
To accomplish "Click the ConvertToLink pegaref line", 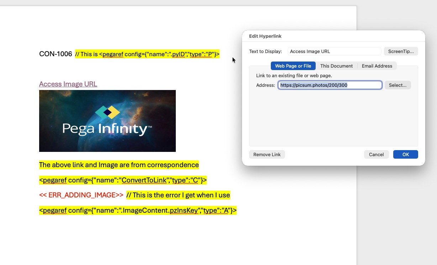I will [123, 180].
